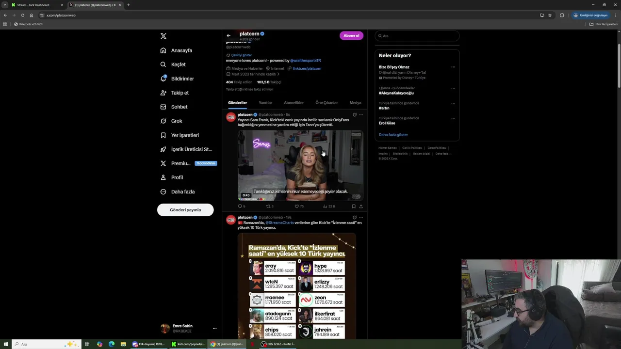Open options for #AleynaKalaycıoğlu trend
This screenshot has width=621, height=349.
[x=453, y=89]
